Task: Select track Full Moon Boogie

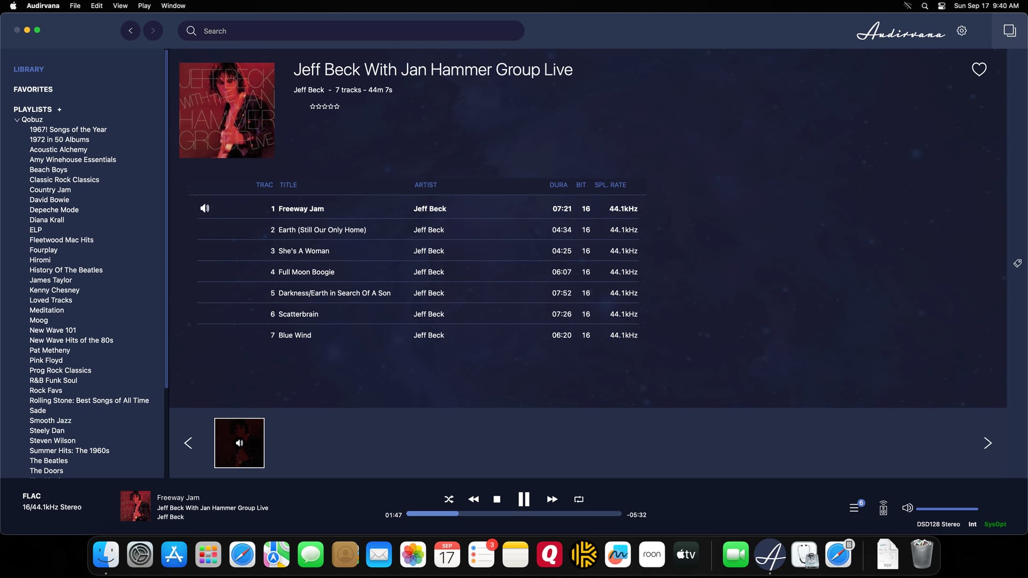Action: click(418, 272)
